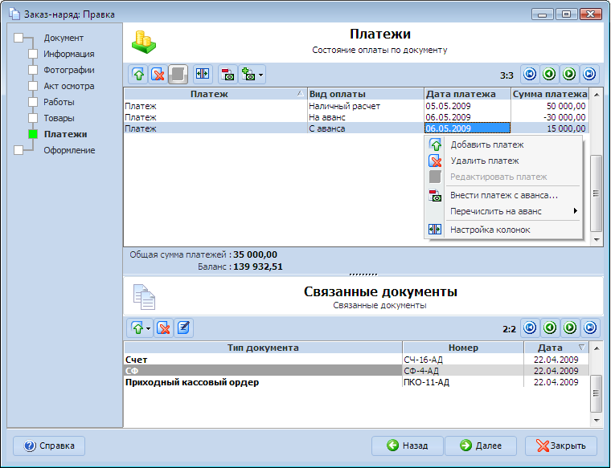Sort payments by 'Вид оплаты' column header

tap(365, 94)
